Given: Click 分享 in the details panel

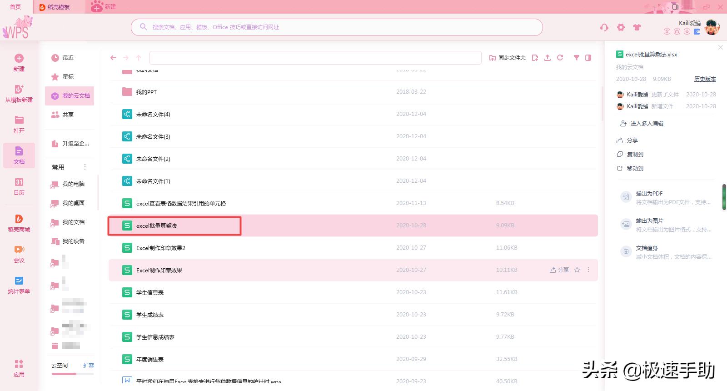Looking at the screenshot, I should 627,140.
